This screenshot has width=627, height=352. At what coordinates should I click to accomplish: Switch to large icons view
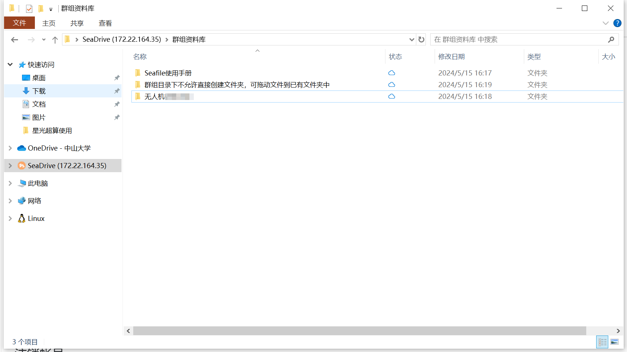[x=615, y=342]
